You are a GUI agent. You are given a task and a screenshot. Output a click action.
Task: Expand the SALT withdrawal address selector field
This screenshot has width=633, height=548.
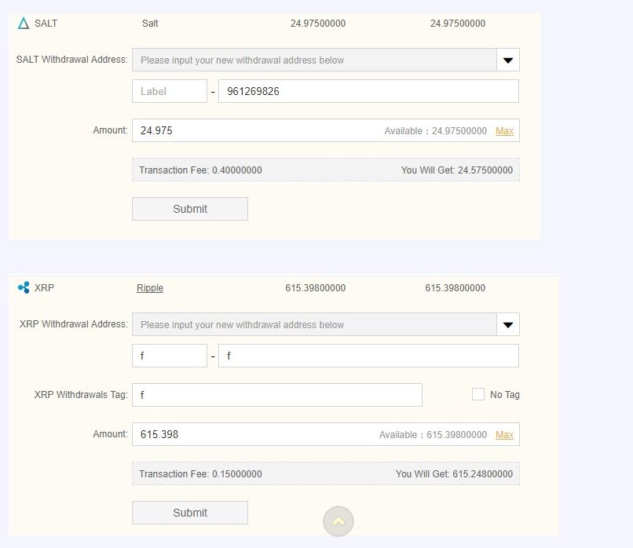326,60
